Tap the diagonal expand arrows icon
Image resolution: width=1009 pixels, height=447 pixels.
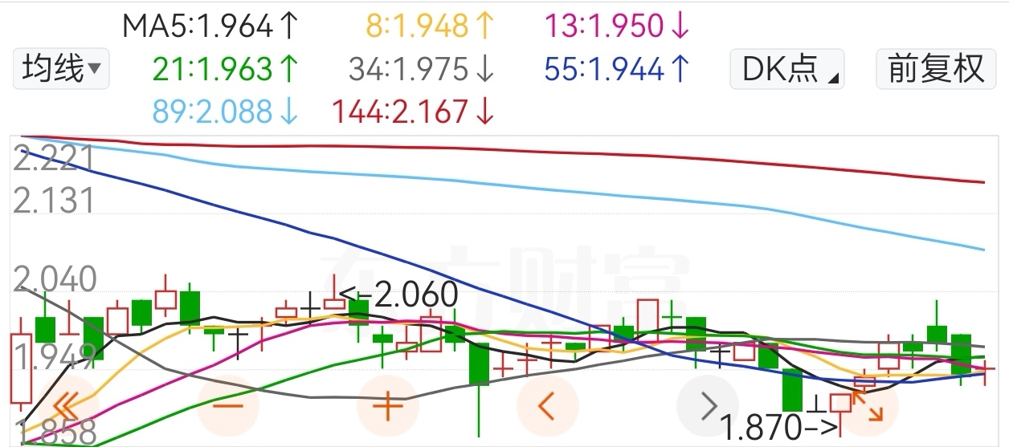(x=868, y=406)
